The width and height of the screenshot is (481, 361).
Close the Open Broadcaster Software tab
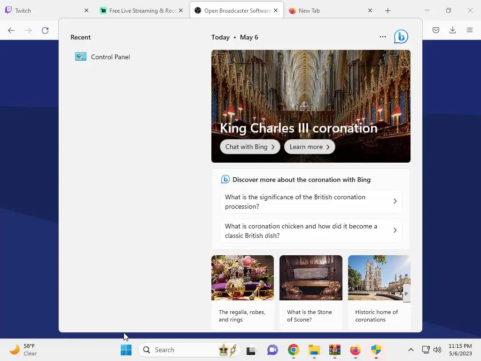[276, 10]
